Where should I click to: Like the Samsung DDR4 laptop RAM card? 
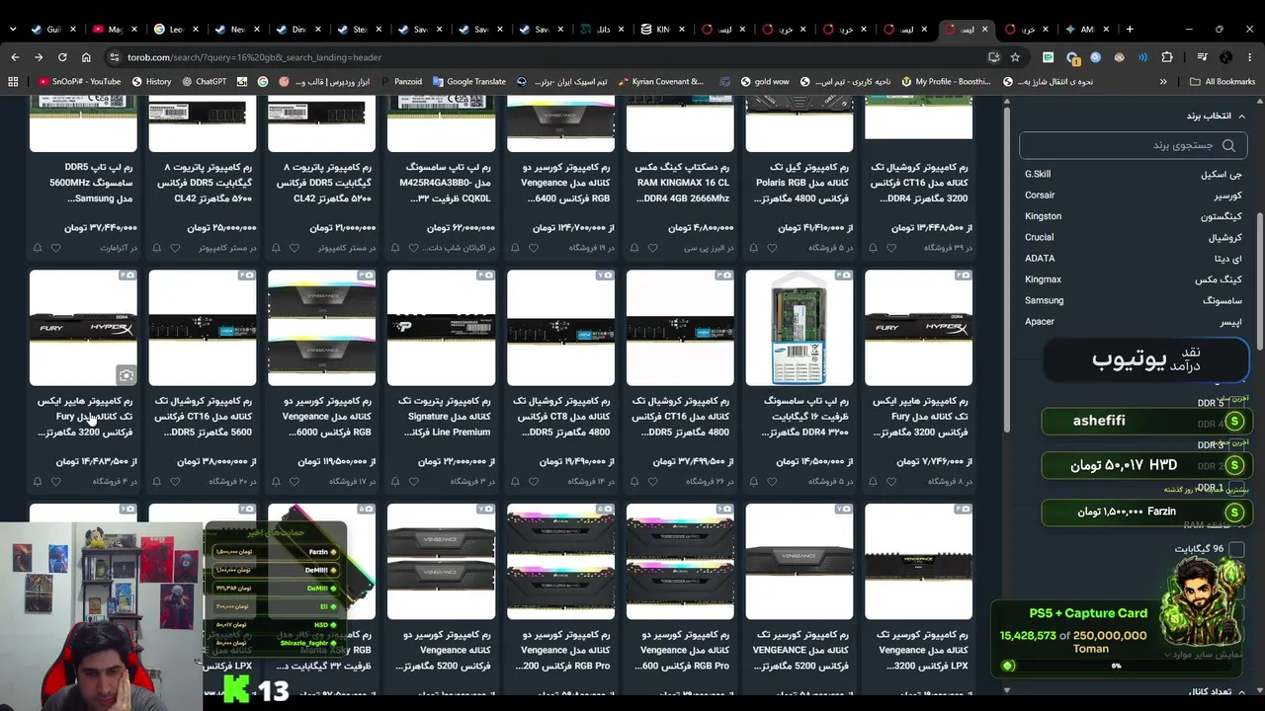[x=771, y=482]
